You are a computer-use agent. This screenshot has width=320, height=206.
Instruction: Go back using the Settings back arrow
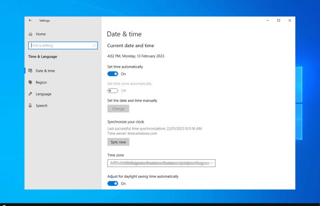click(x=30, y=21)
